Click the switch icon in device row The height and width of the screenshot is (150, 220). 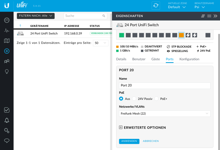point(20,33)
